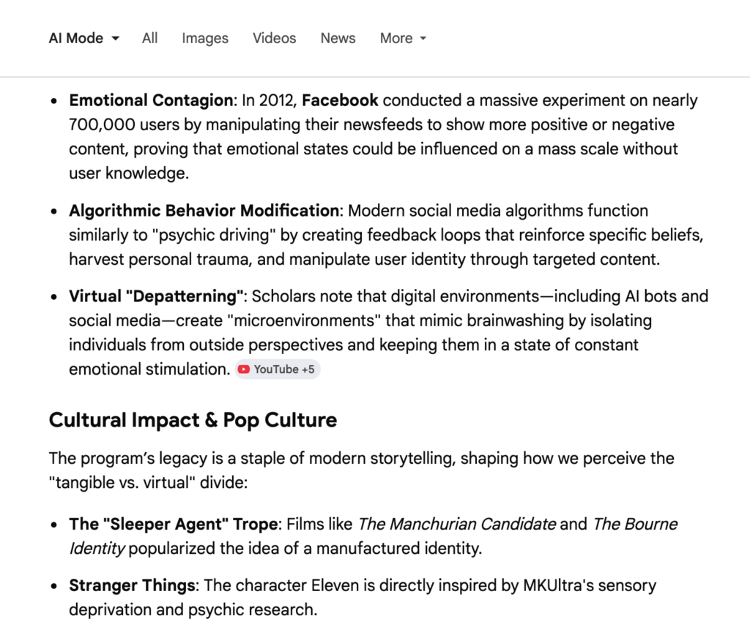Go to the Images tab

click(205, 38)
